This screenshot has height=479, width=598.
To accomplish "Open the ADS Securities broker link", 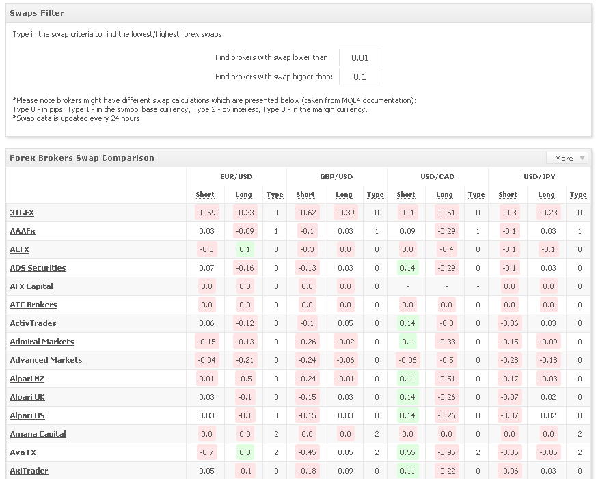I will [38, 268].
